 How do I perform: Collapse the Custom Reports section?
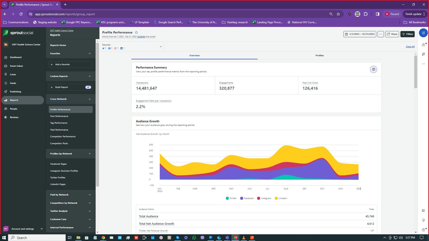(90, 76)
